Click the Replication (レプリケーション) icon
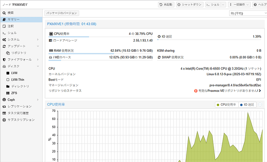The width and height of the screenshot is (267, 162). pos(4,106)
